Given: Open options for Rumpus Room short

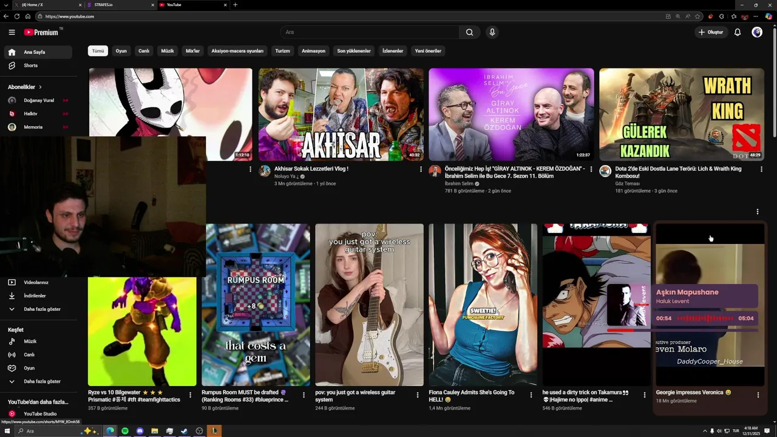Looking at the screenshot, I should click(304, 395).
